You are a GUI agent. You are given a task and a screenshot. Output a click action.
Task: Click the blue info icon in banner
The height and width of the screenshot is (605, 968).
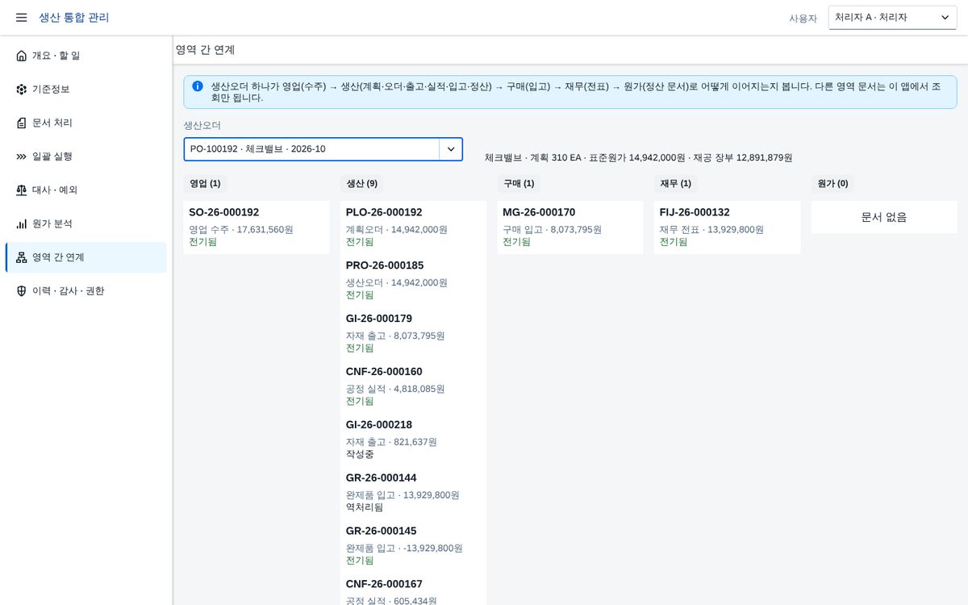tap(198, 86)
